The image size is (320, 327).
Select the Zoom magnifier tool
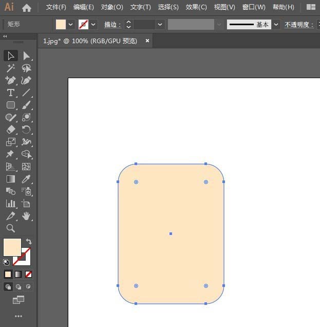pyautogui.click(x=10, y=228)
